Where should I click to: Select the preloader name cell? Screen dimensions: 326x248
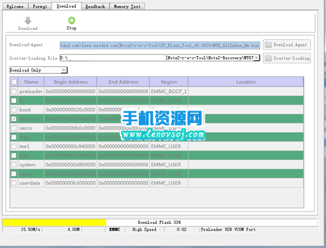tap(31, 91)
